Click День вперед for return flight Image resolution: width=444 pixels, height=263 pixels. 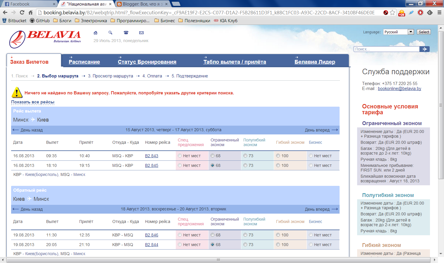click(321, 209)
